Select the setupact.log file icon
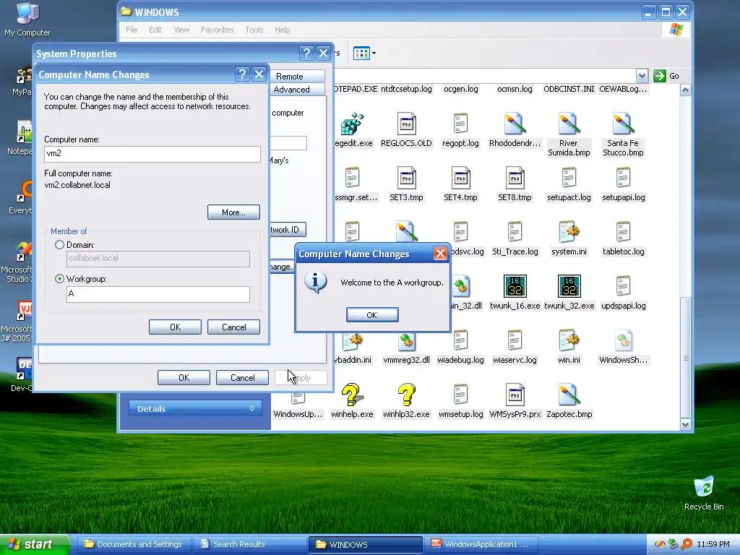The width and height of the screenshot is (740, 555). [x=569, y=178]
